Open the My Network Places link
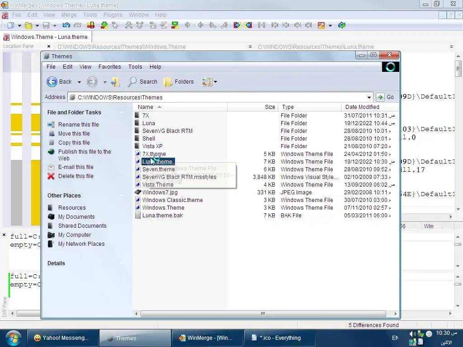463x347 pixels. click(81, 244)
